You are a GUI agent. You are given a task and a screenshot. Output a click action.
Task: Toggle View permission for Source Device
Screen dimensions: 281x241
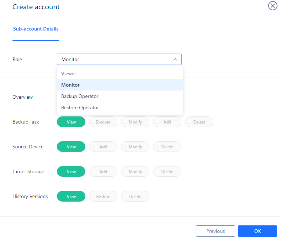[71, 147]
